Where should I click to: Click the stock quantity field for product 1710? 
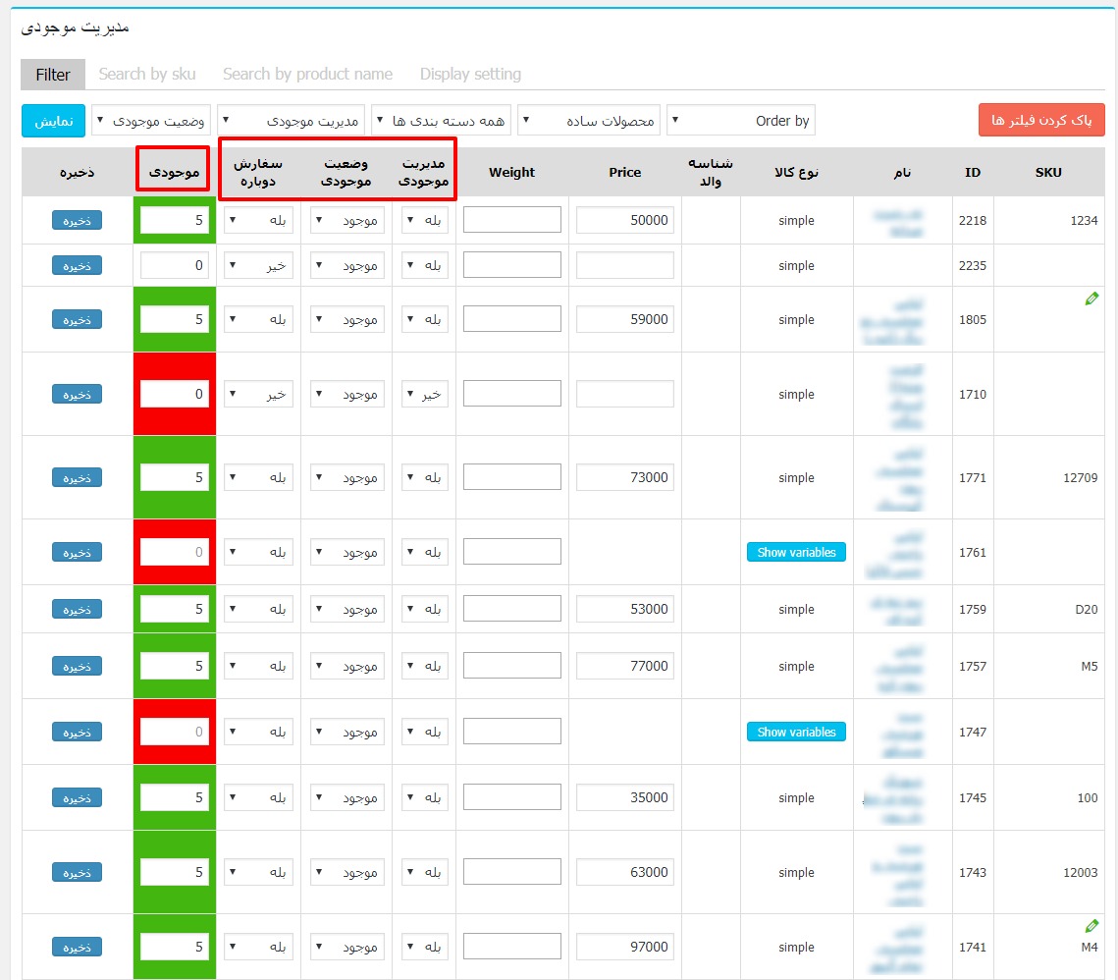[174, 395]
